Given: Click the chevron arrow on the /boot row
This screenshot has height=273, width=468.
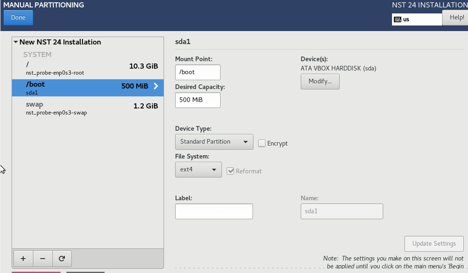Looking at the screenshot, I should pos(156,86).
